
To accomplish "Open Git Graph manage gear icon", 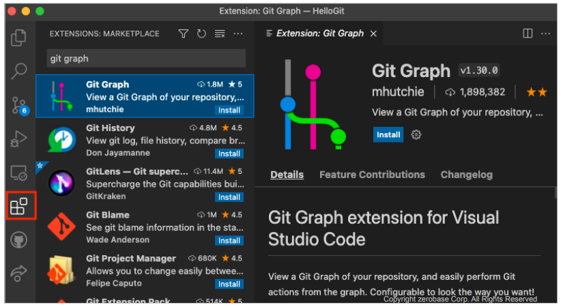I will tap(416, 134).
